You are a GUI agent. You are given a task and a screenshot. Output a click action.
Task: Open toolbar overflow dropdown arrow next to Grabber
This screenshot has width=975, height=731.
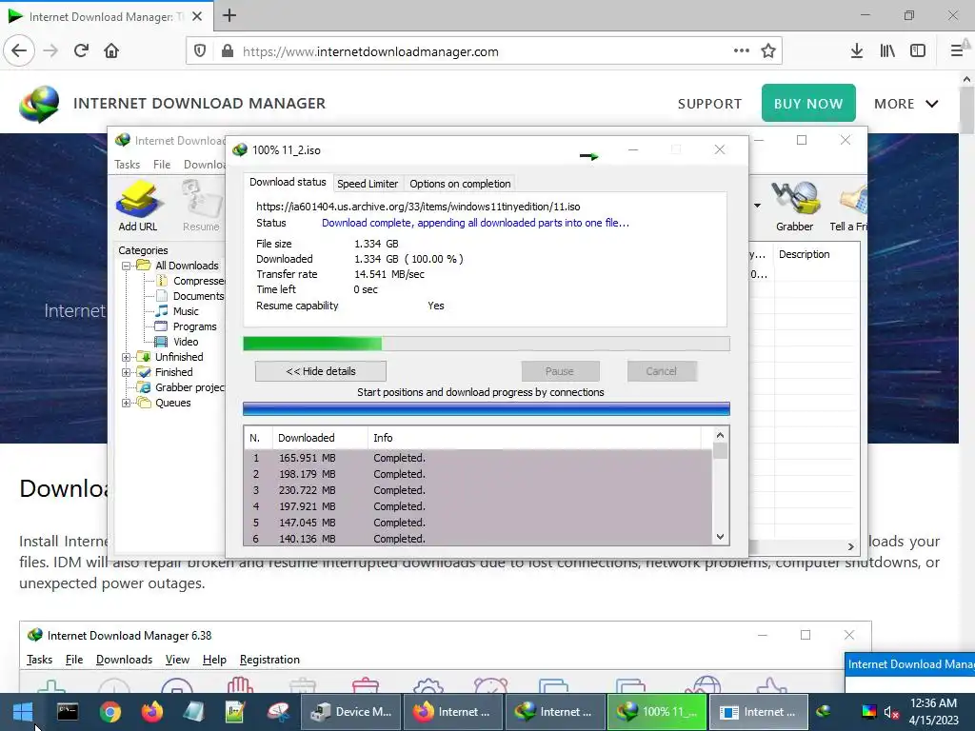click(757, 206)
